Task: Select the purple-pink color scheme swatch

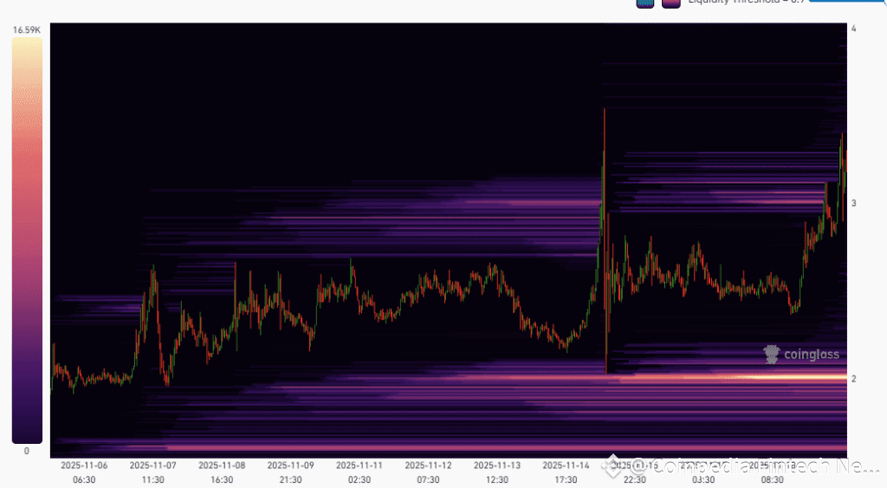Action: click(671, 3)
